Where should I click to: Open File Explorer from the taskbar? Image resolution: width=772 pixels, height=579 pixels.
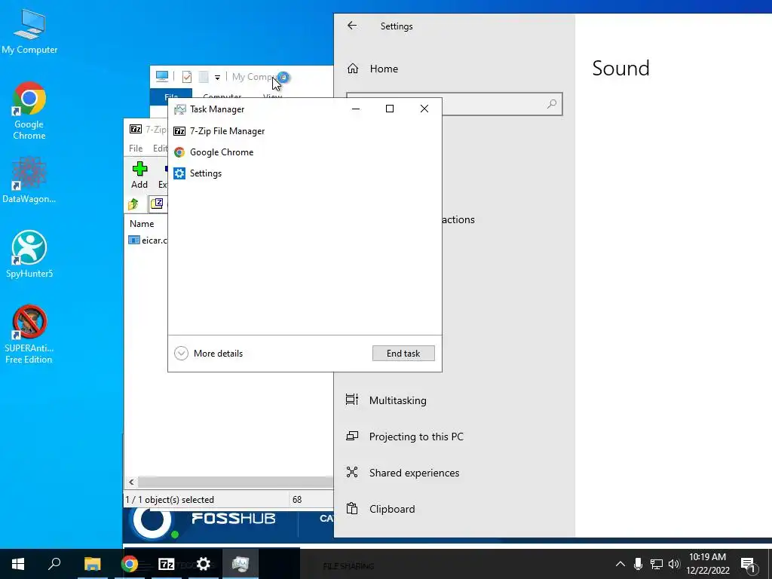pos(92,564)
